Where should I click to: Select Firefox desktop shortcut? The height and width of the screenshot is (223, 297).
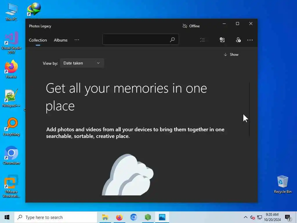(11, 69)
